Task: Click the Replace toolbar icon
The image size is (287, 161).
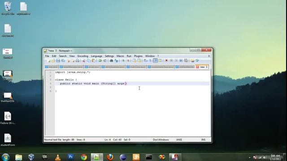Action: click(x=116, y=61)
